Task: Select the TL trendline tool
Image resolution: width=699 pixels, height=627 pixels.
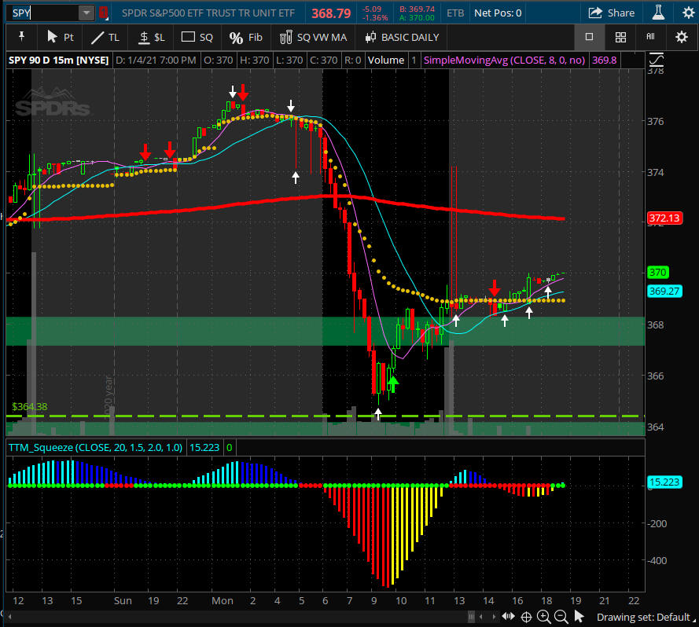Action: [105, 37]
